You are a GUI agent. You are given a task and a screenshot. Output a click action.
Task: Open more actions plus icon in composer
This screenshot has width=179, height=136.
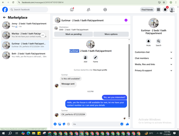pyautogui.click(x=55, y=124)
